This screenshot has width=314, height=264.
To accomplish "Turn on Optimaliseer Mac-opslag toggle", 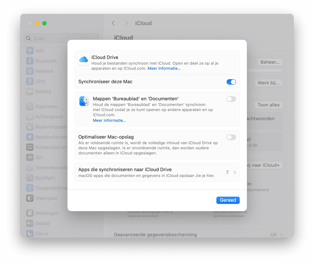I will tap(231, 137).
